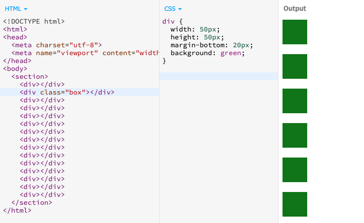Click the opening <html> tag line
This screenshot has height=223, width=364.
tap(15, 29)
